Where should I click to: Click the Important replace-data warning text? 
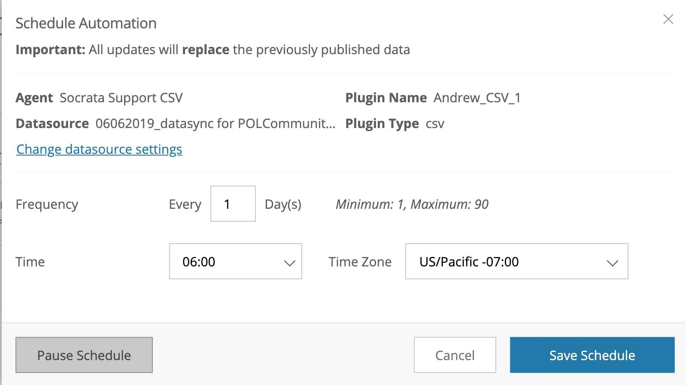pos(212,50)
